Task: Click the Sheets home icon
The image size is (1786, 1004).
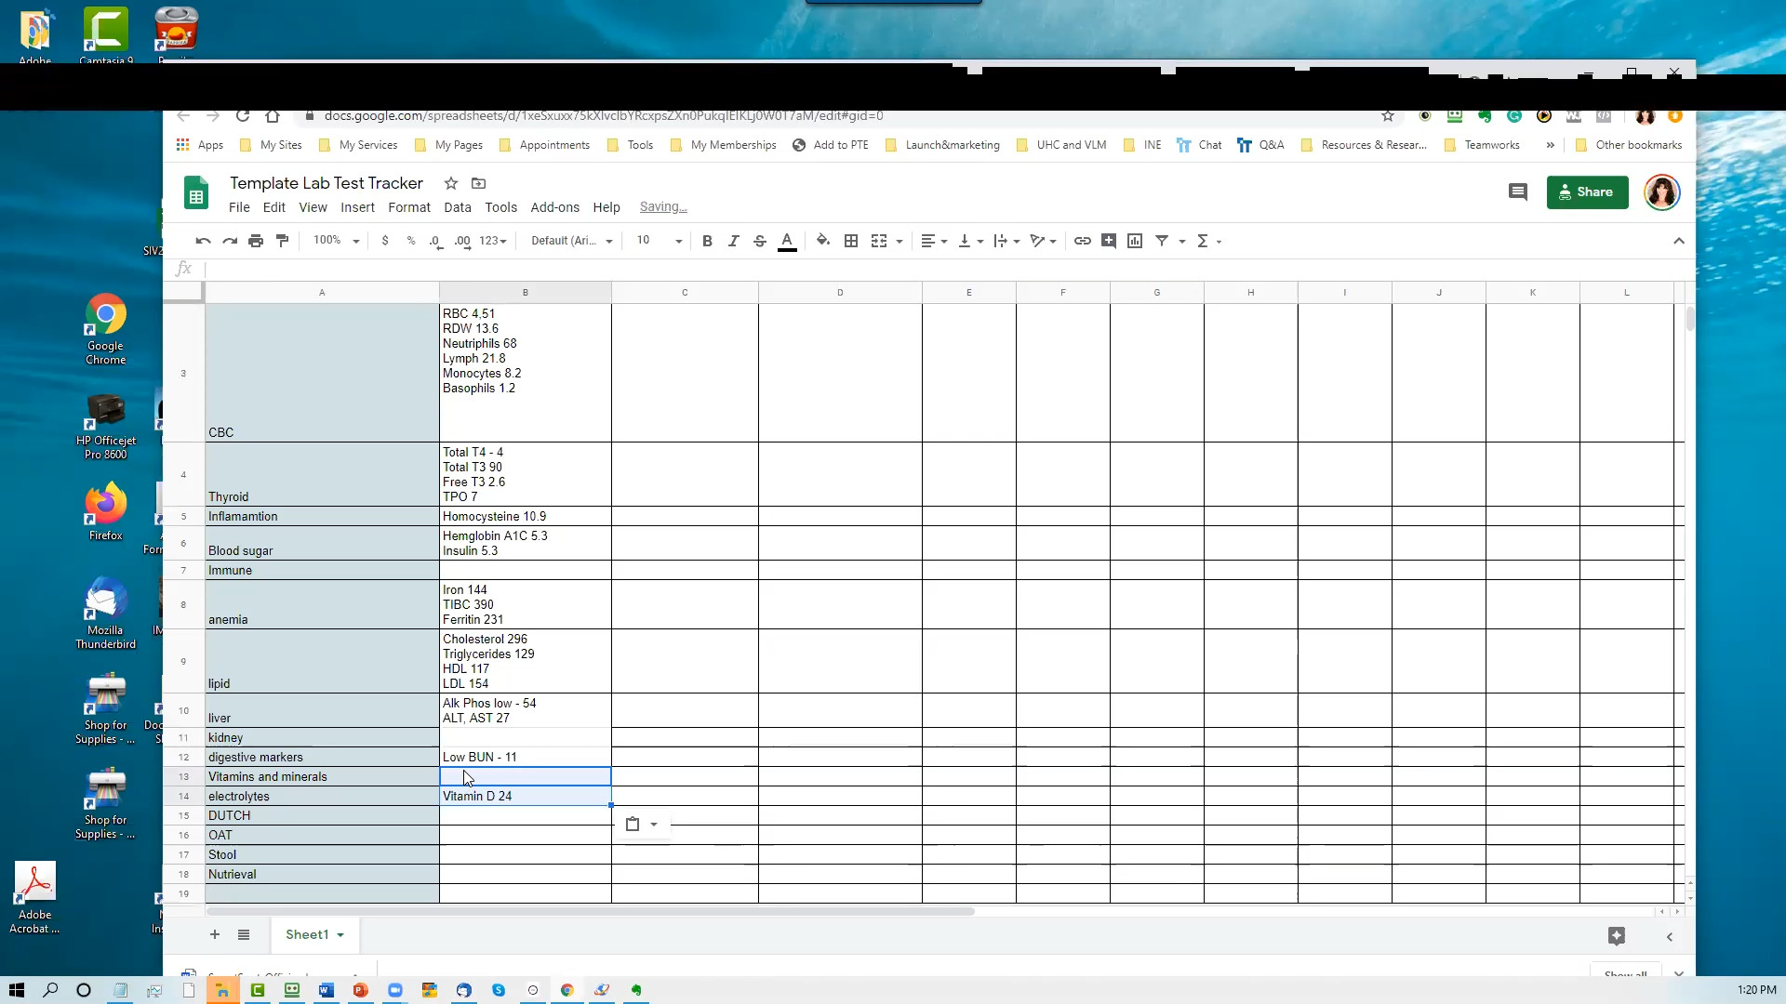Action: click(196, 194)
